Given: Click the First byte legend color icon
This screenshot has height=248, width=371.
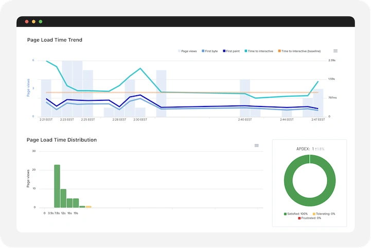Looking at the screenshot, I should coord(204,51).
